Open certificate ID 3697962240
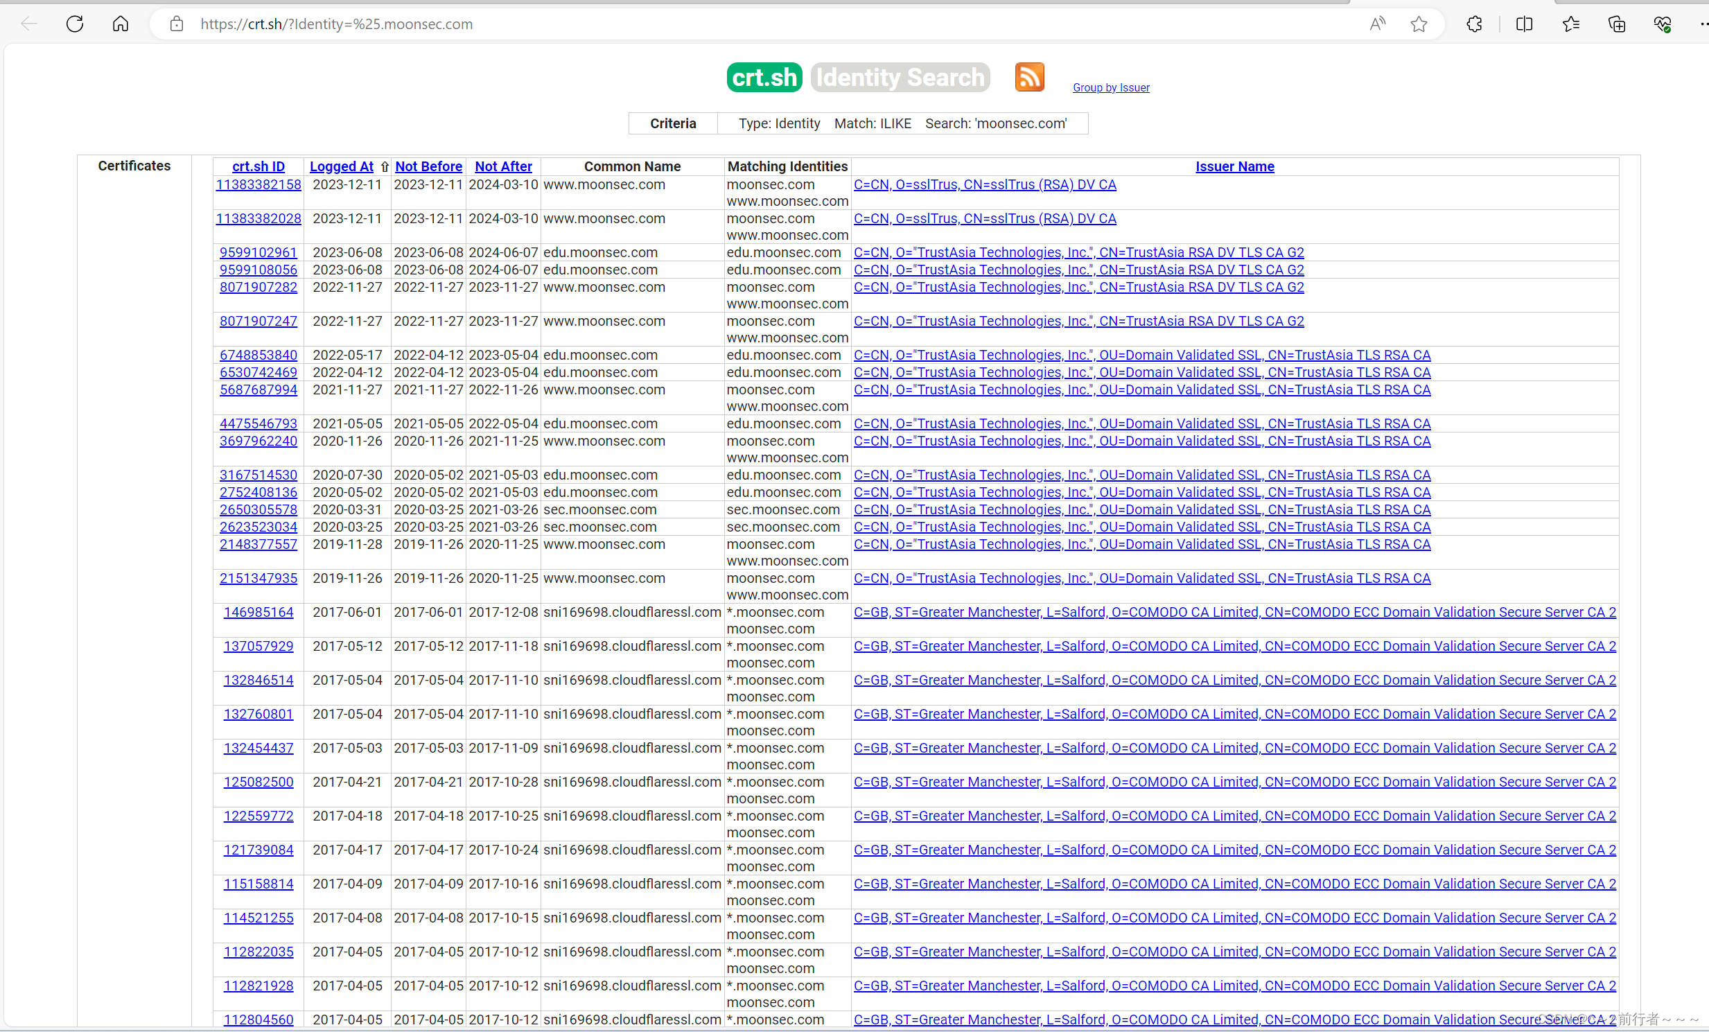The image size is (1709, 1032). pos(258,441)
